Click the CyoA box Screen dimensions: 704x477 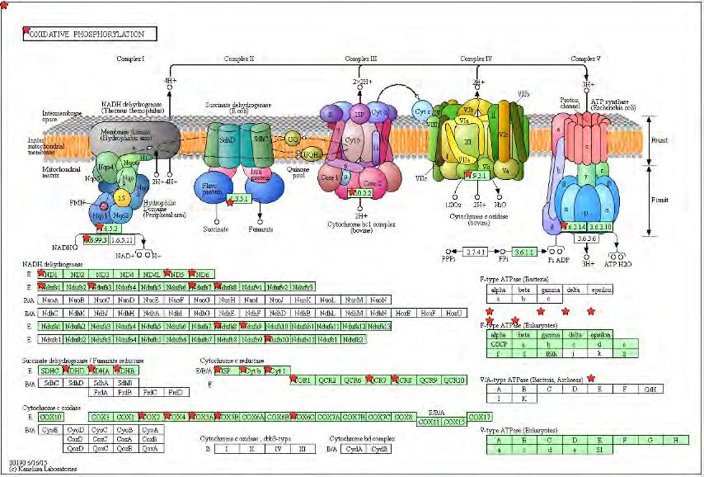coord(152,430)
